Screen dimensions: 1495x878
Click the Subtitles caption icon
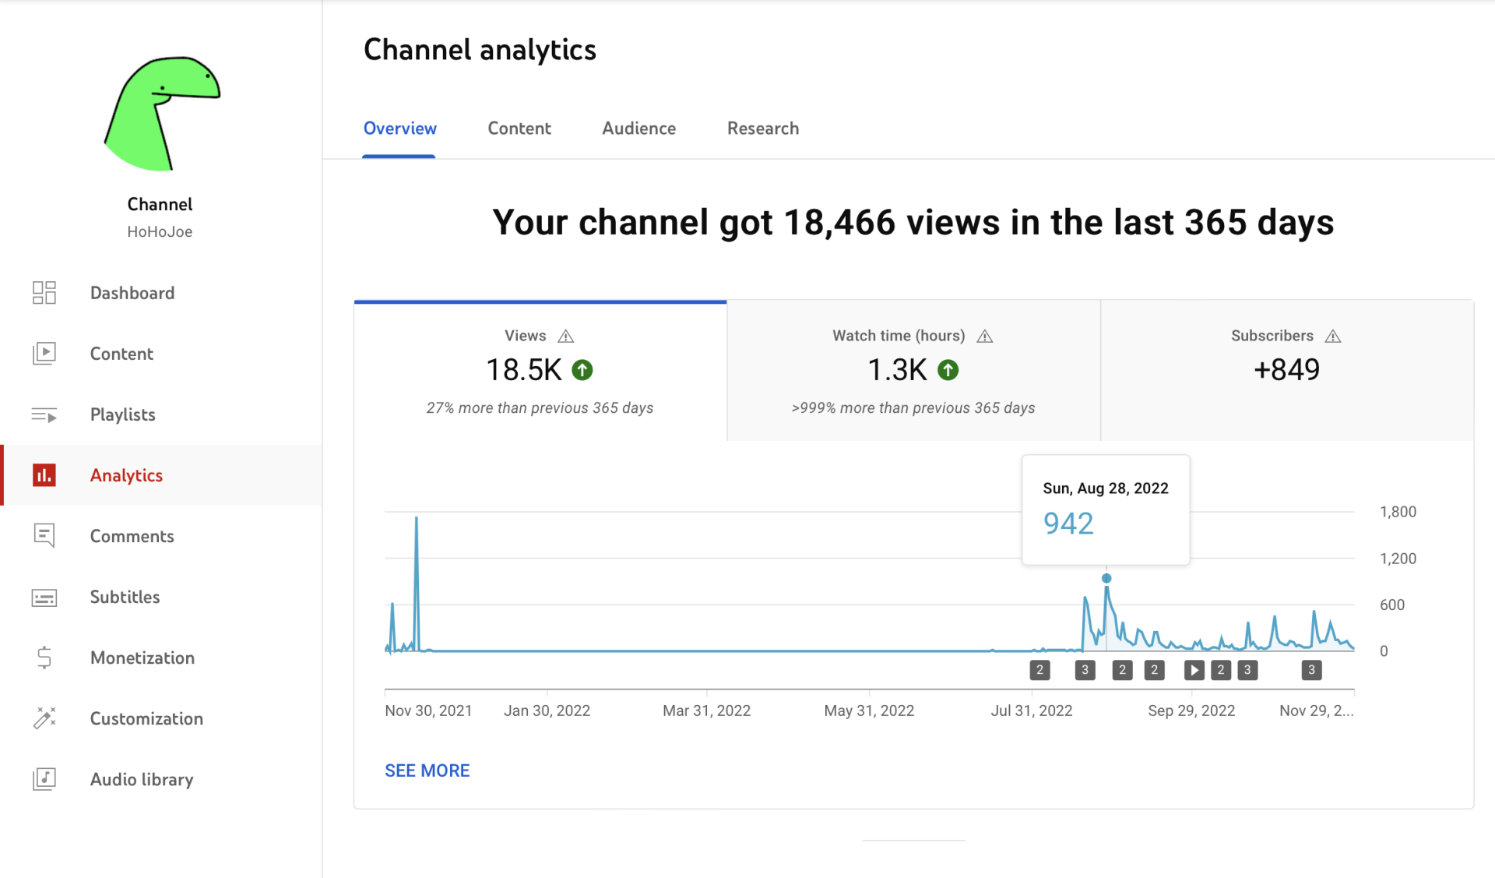44,598
